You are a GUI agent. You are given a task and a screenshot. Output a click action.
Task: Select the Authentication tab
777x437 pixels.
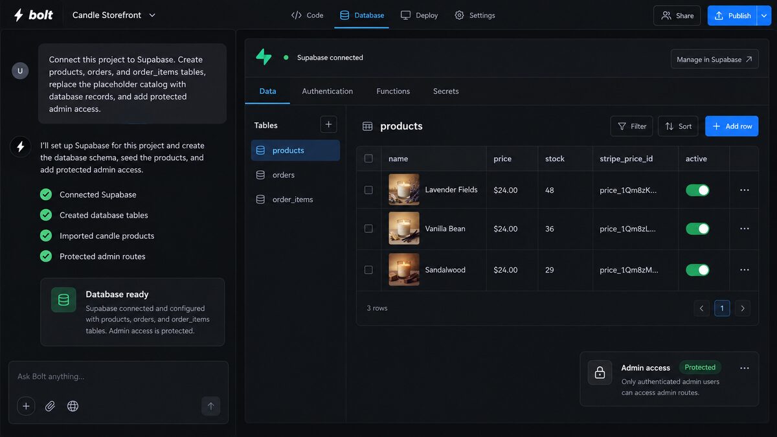click(327, 91)
